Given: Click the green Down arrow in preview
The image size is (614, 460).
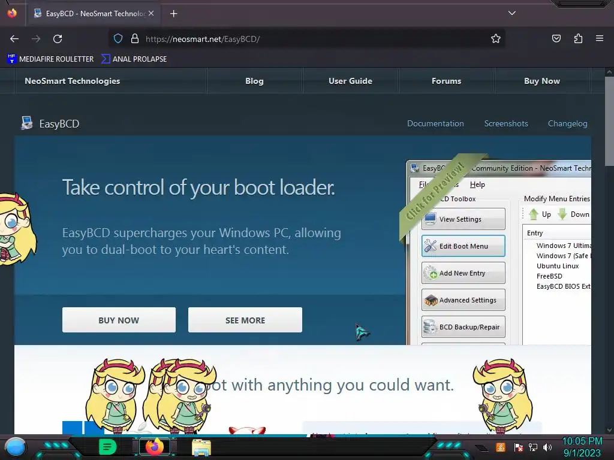Looking at the screenshot, I should (562, 214).
